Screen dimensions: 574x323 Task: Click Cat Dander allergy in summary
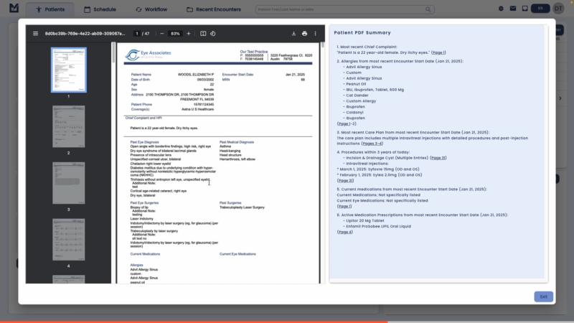[x=357, y=95]
